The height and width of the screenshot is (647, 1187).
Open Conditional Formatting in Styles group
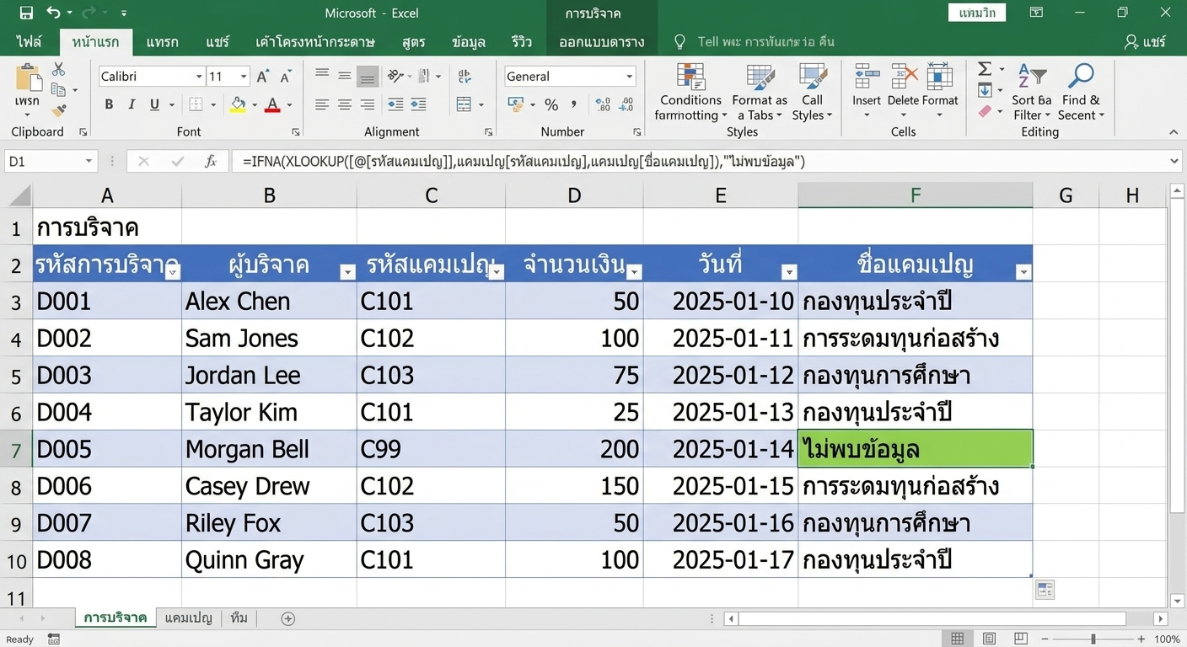[690, 94]
